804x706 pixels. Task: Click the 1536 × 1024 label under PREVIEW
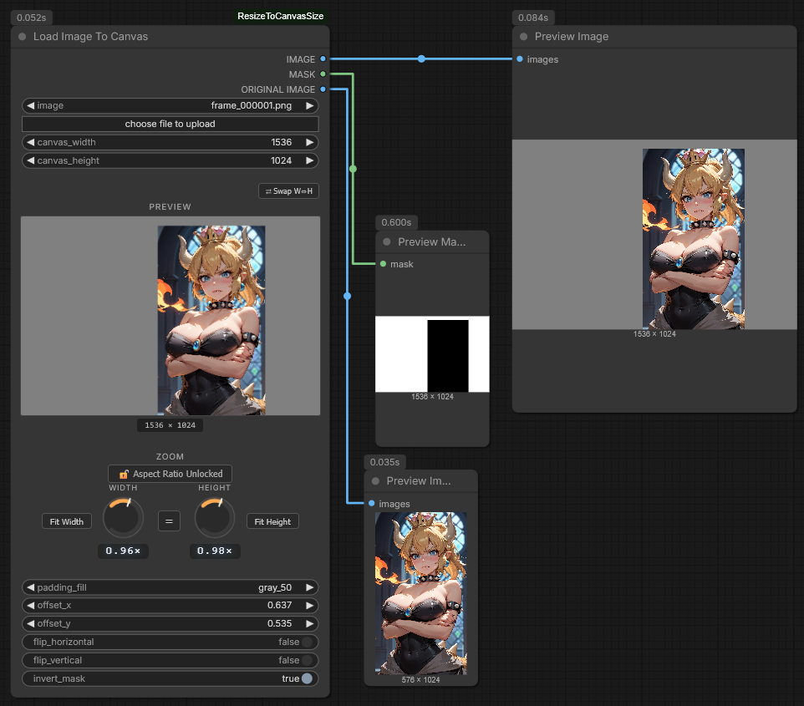pos(170,425)
